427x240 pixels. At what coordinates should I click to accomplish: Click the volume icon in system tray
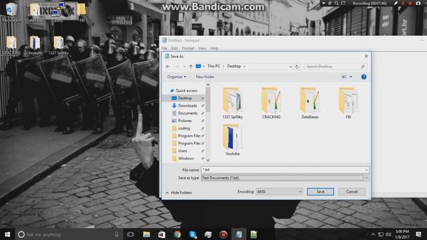(x=388, y=234)
